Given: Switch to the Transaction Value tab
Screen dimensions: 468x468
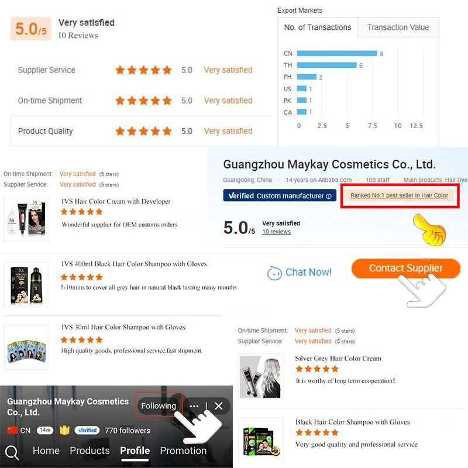Looking at the screenshot, I should pos(398,27).
